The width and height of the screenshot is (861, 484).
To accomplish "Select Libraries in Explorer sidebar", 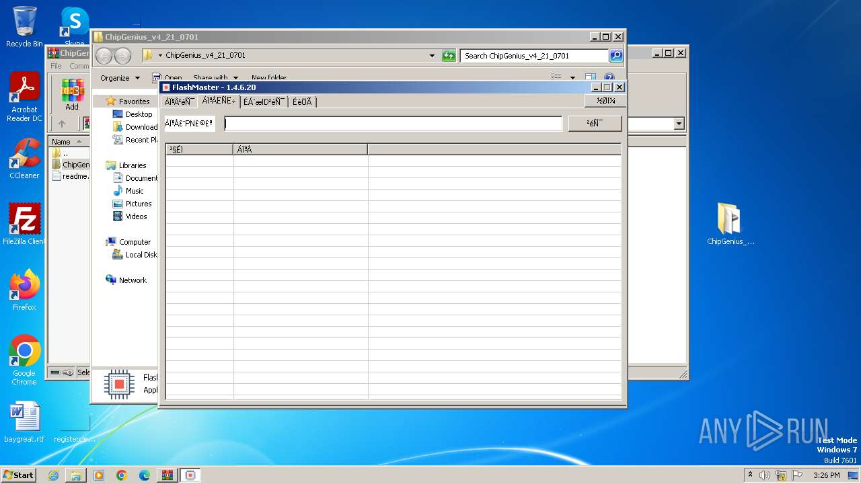I will pos(126,165).
